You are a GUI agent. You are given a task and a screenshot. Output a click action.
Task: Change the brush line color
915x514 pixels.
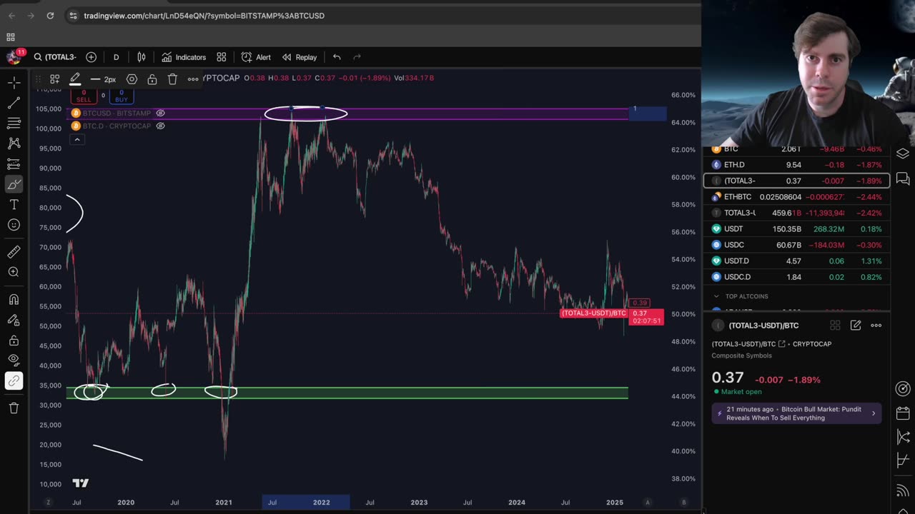(75, 79)
